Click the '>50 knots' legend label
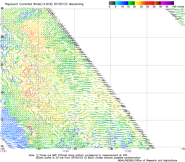The width and height of the screenshot is (185, 162). [178, 7]
